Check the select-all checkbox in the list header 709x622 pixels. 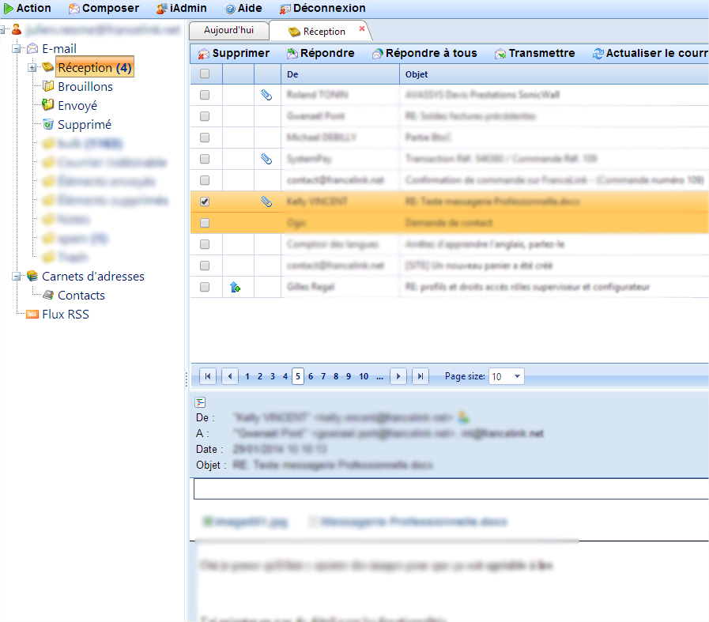pos(205,73)
